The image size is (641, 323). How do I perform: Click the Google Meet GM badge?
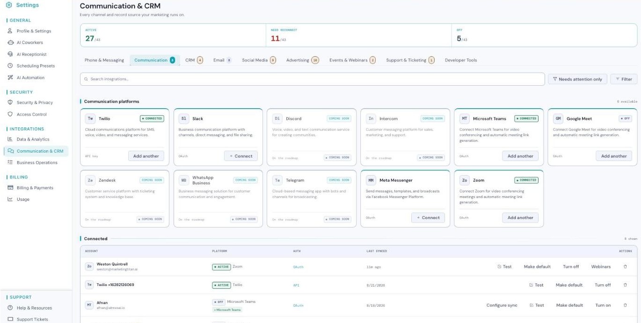tap(558, 118)
